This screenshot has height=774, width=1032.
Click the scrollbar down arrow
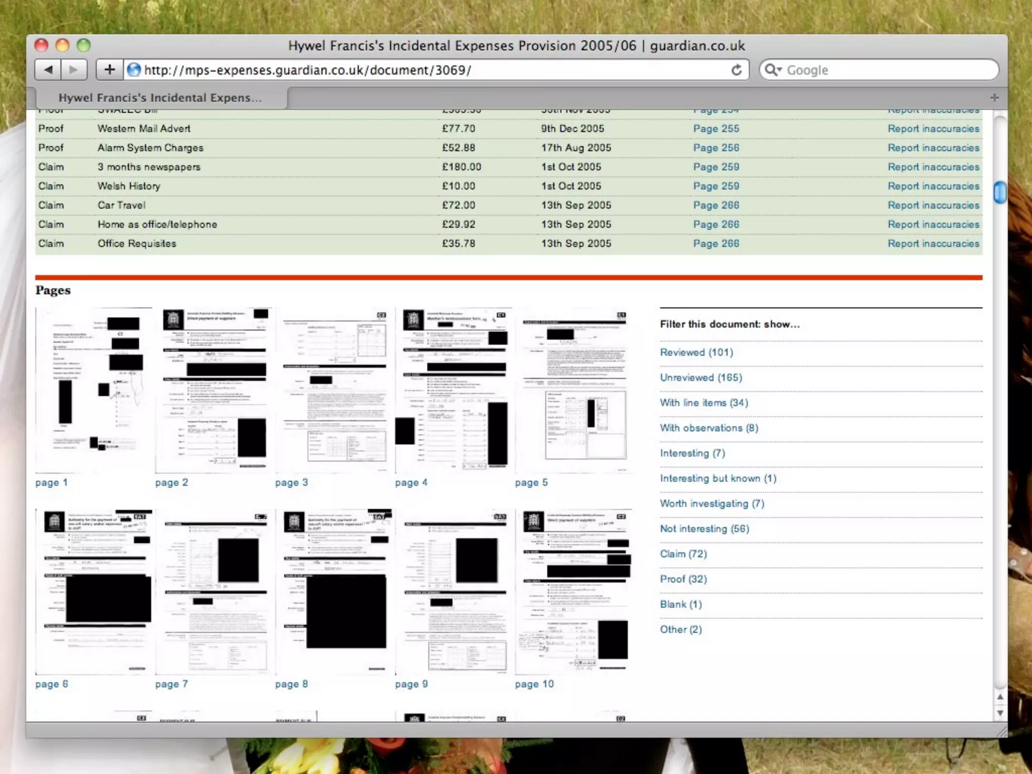tap(1000, 713)
